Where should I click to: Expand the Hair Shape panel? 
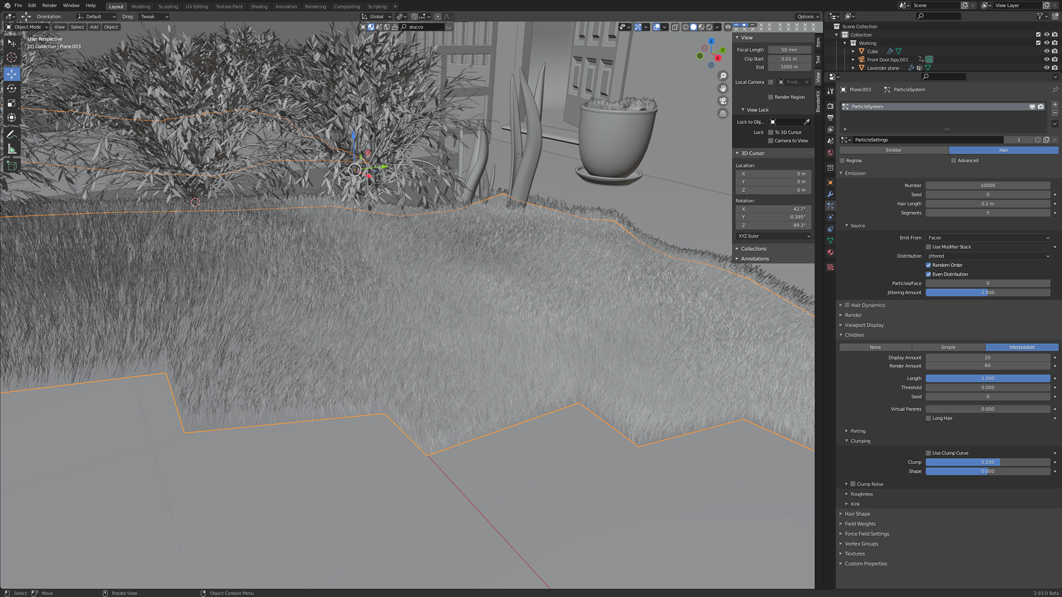[857, 514]
